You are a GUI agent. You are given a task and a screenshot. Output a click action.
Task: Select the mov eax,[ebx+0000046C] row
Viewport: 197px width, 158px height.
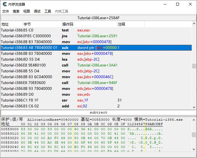pyautogui.click(x=96, y=77)
